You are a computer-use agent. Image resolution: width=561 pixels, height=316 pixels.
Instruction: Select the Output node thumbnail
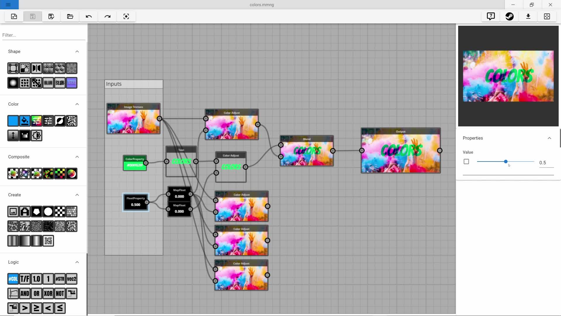401,151
